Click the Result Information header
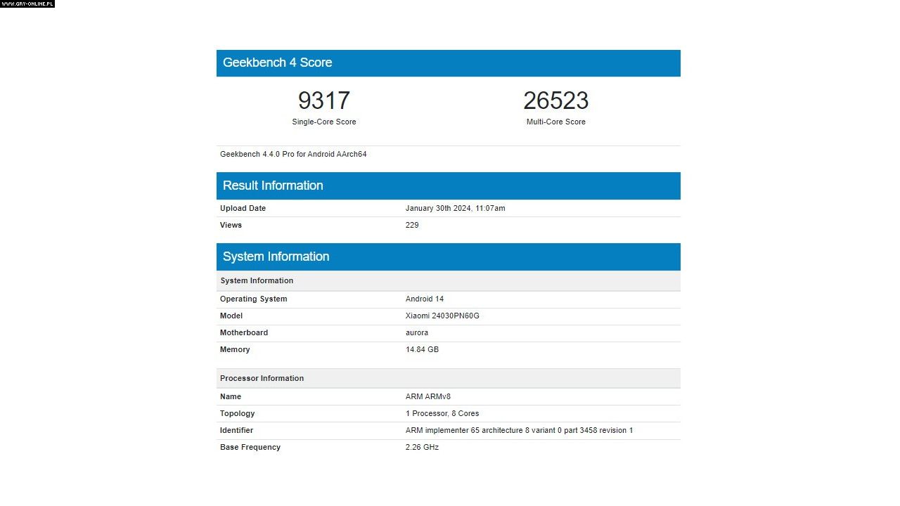The width and height of the screenshot is (900, 506). point(273,186)
